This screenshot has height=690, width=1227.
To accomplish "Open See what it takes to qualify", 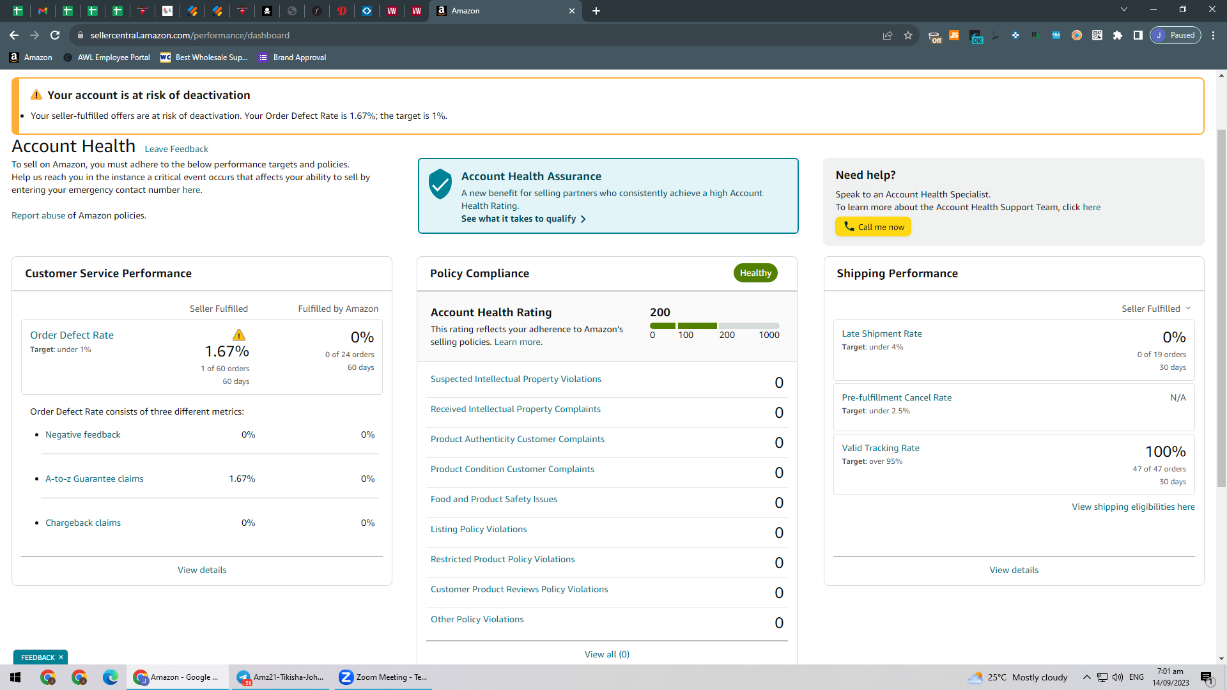I will click(523, 218).
